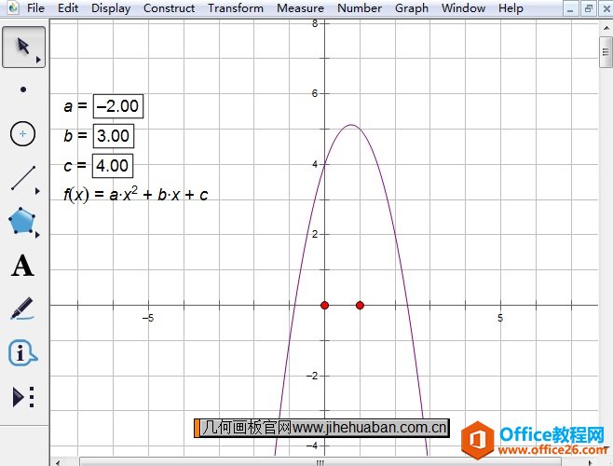This screenshot has width=613, height=466.
Task: Expand Polygon tool variants flyout triangle
Action: (x=37, y=235)
